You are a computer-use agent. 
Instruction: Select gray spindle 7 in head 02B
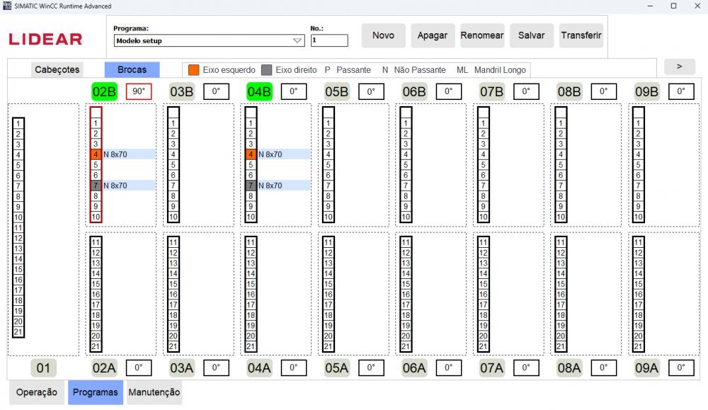[96, 186]
